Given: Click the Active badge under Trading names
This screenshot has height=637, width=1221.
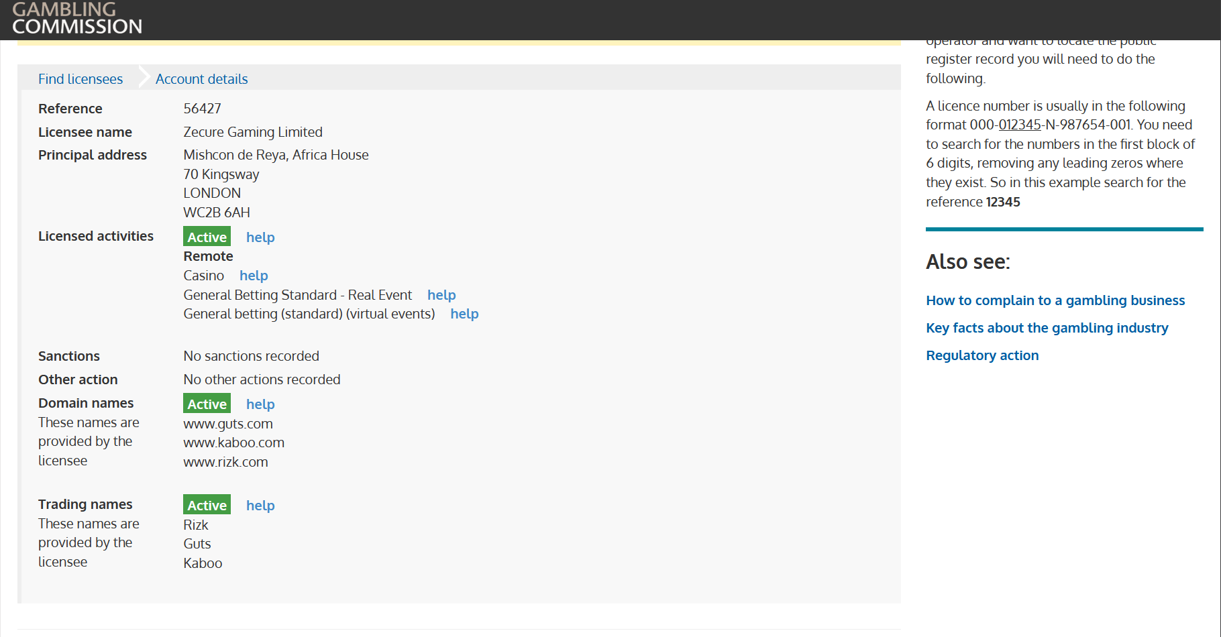Looking at the screenshot, I should [207, 505].
